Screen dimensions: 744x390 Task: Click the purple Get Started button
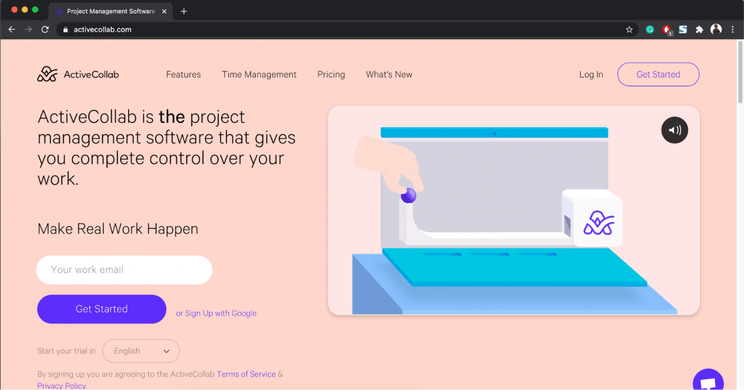(x=102, y=309)
